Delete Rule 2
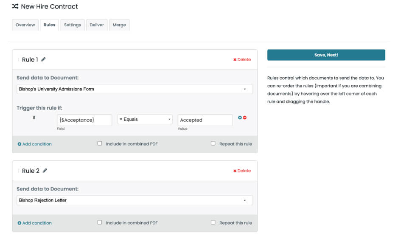This screenshot has width=398, height=235. 242,171
